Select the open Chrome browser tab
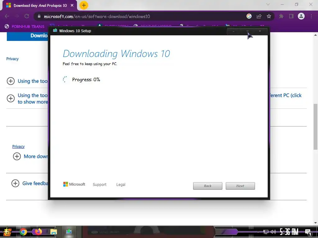Image resolution: width=318 pixels, height=238 pixels. tap(40, 6)
